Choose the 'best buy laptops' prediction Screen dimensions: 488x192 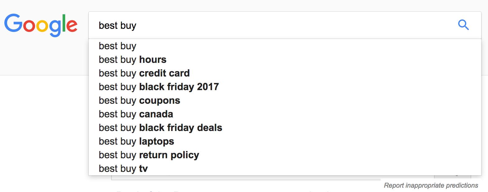coord(136,141)
